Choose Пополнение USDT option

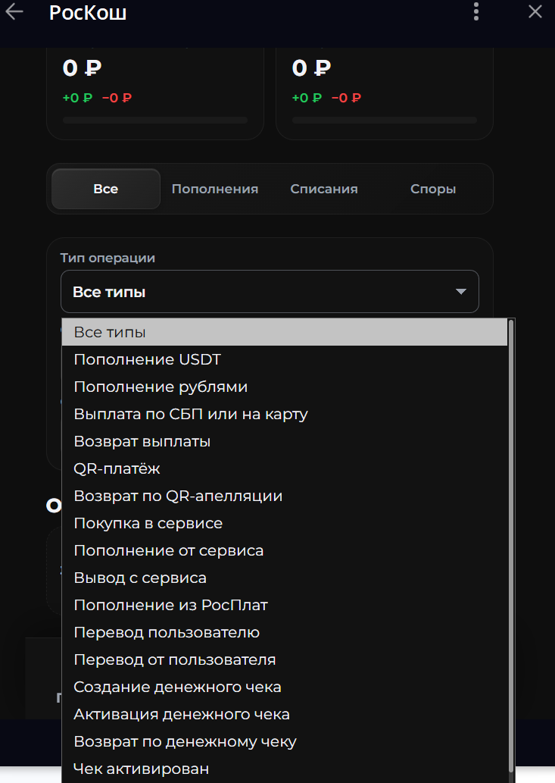pyautogui.click(x=285, y=359)
